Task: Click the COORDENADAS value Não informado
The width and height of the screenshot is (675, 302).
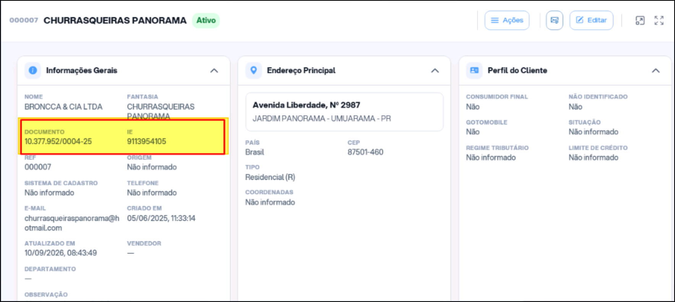Action: pos(270,202)
